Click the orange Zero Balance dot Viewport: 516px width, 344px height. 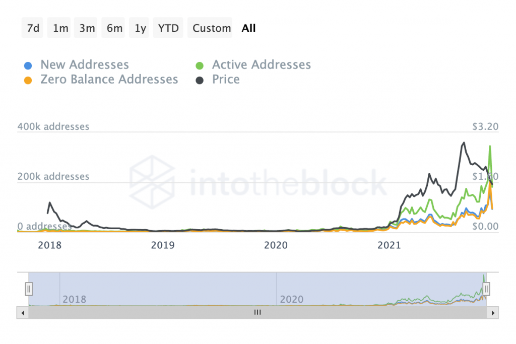pyautogui.click(x=29, y=80)
